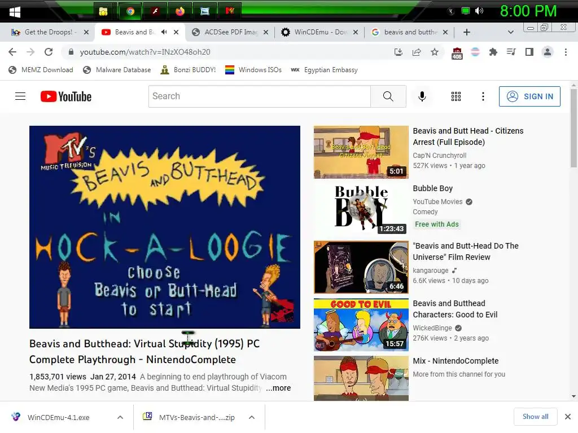Open the YouTube hamburger guide menu

click(20, 96)
